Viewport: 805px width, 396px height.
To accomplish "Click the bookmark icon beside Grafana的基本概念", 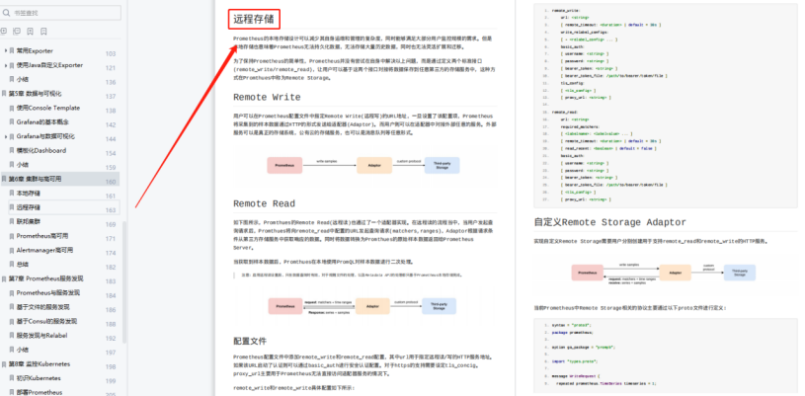I will coord(12,122).
